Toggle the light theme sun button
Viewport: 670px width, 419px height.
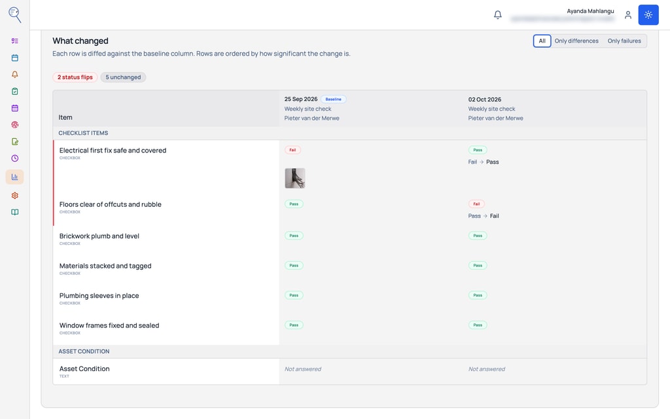648,15
